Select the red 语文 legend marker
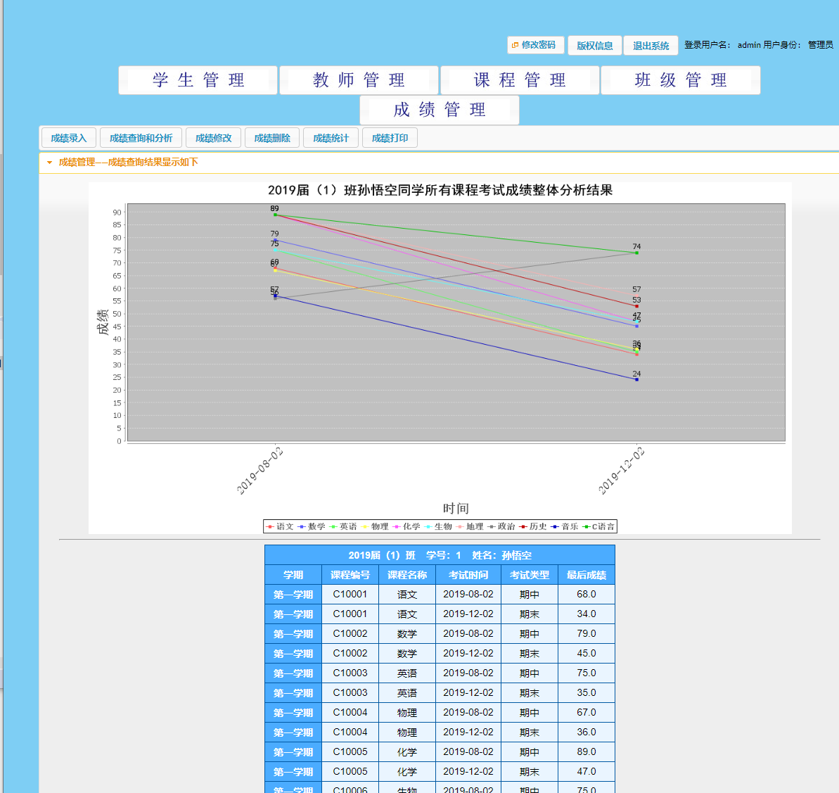This screenshot has width=839, height=793. (x=270, y=526)
